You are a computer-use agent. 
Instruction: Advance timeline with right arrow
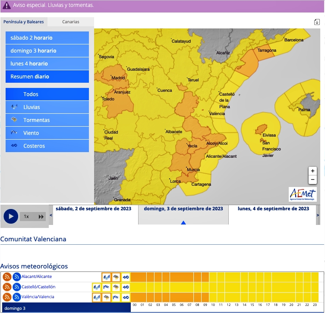(318, 215)
